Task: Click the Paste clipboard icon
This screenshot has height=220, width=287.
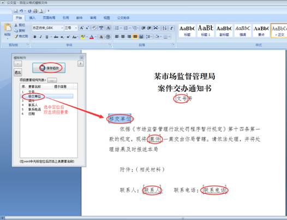Action: [8, 27]
